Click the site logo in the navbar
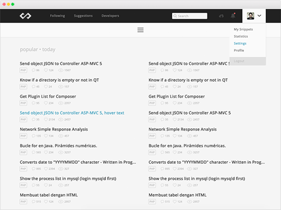 pyautogui.click(x=25, y=16)
